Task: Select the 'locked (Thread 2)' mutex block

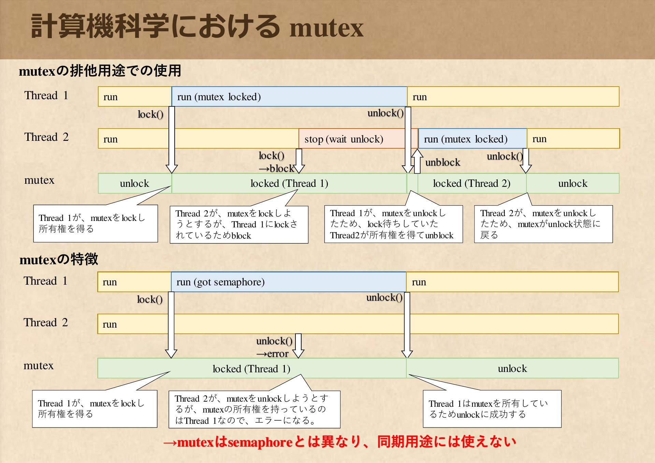Action: click(x=472, y=183)
